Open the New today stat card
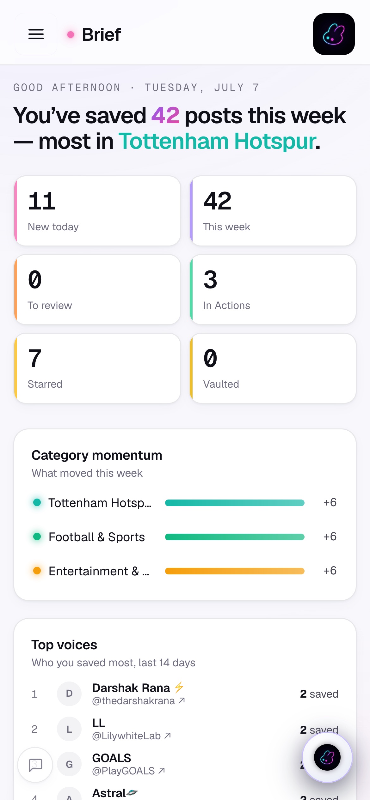This screenshot has width=370, height=800. (x=97, y=211)
